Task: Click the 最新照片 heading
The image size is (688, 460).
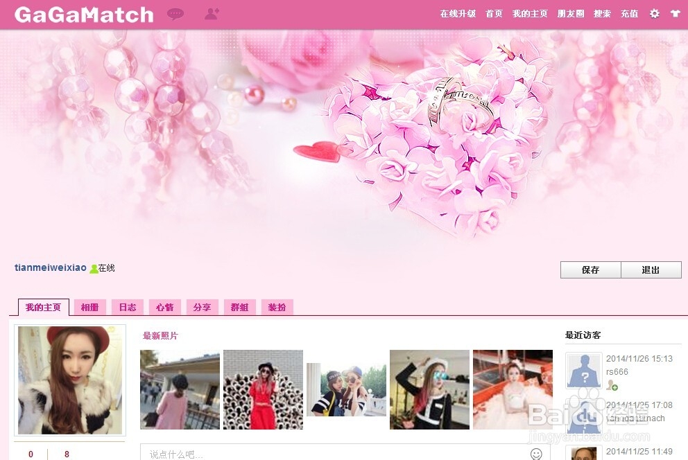Action: (160, 335)
